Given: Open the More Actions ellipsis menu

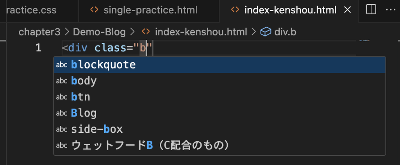Looking at the screenshot, I should pos(390,10).
